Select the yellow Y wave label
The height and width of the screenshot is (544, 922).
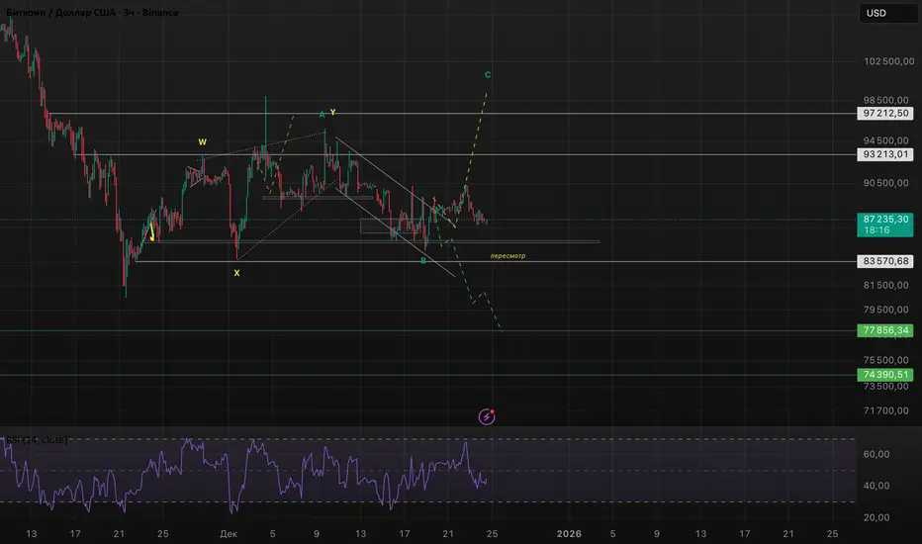(x=332, y=112)
